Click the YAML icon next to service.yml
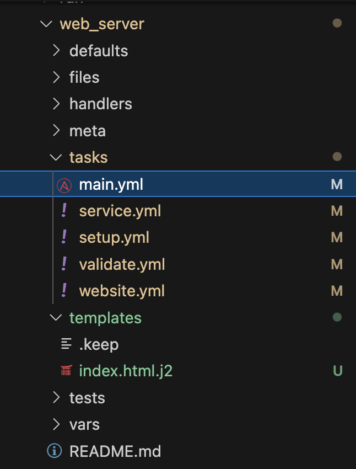 (x=64, y=211)
